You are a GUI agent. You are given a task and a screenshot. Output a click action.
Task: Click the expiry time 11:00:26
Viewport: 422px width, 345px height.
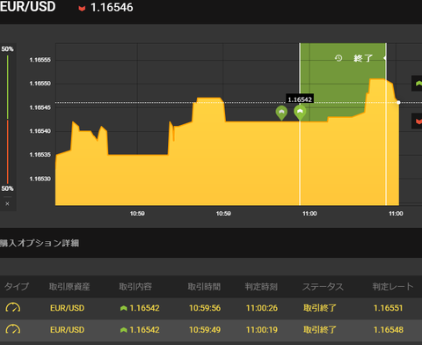pyautogui.click(x=262, y=308)
